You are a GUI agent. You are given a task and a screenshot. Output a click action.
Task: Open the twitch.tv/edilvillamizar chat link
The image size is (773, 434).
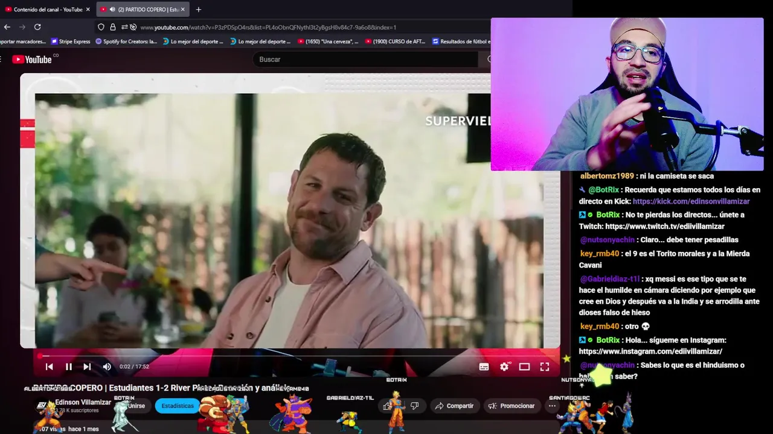(664, 226)
